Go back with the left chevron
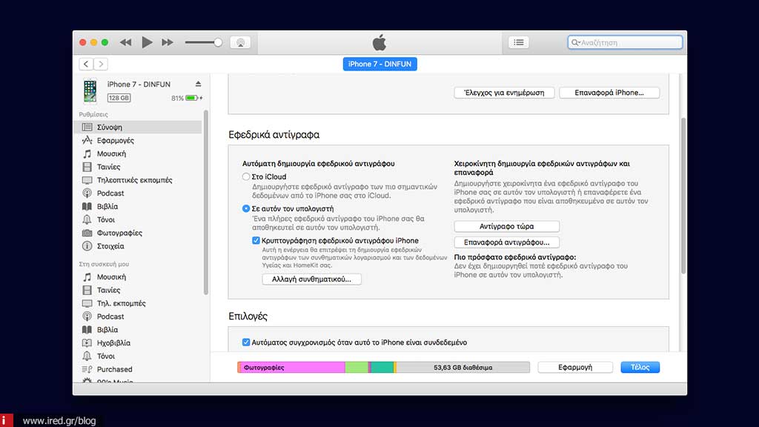This screenshot has height=427, width=759. tap(86, 64)
